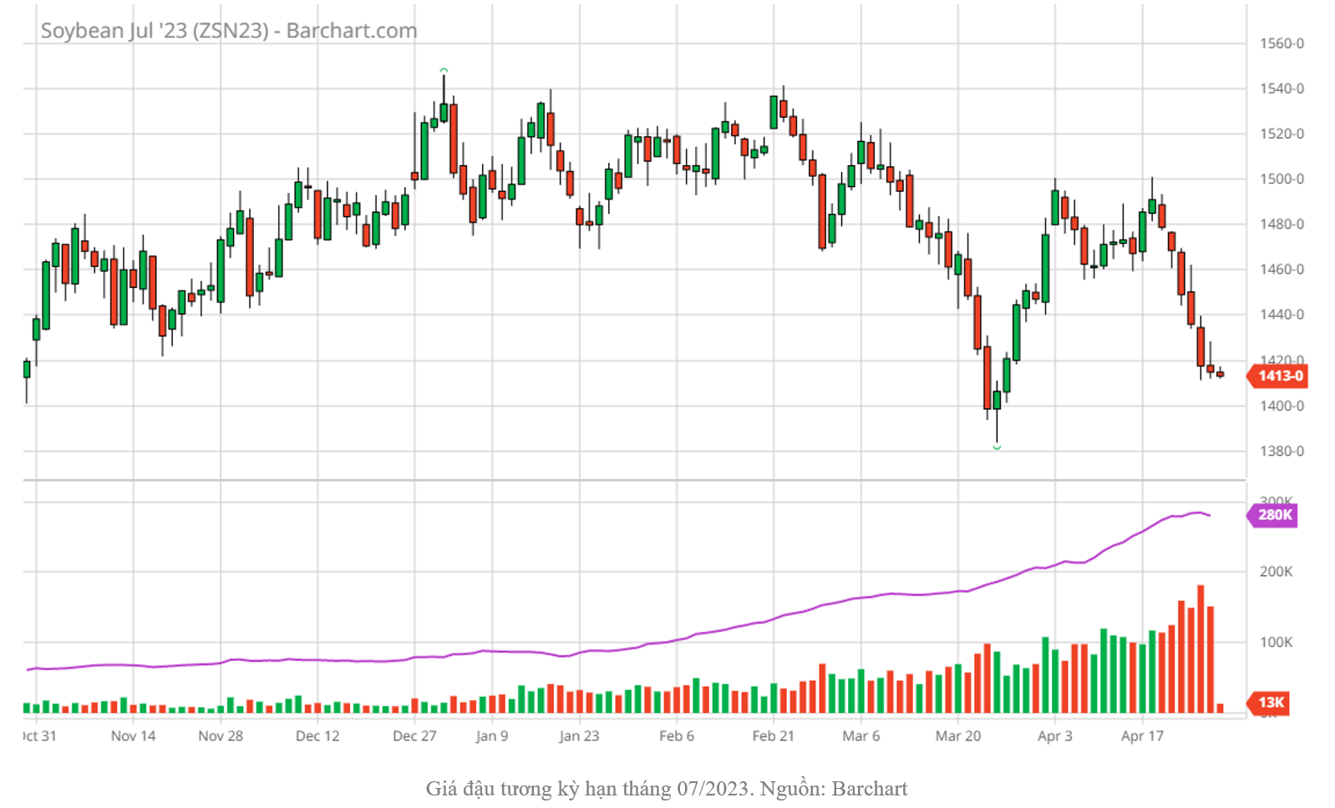Click the 1540-0 price axis label
This screenshot has width=1335, height=808.
1282,88
